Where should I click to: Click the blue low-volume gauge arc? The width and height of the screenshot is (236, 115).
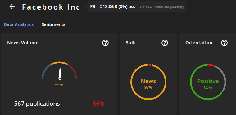coord(45,70)
